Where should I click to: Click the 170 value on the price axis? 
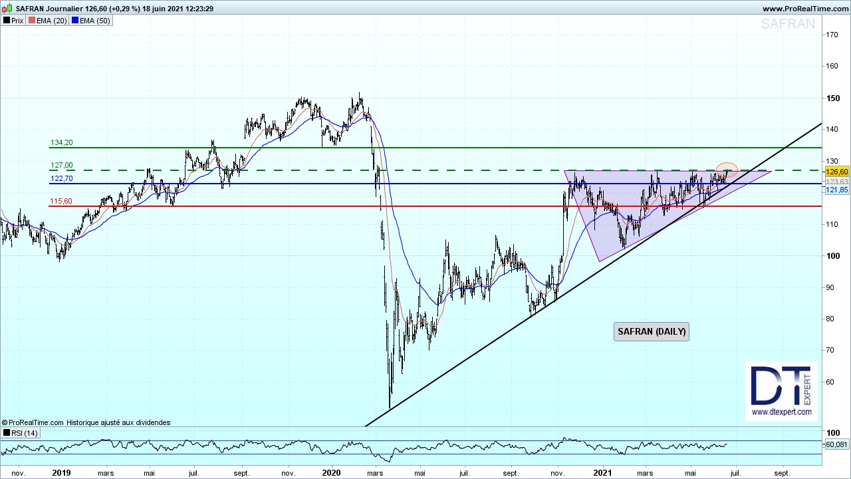click(x=831, y=35)
